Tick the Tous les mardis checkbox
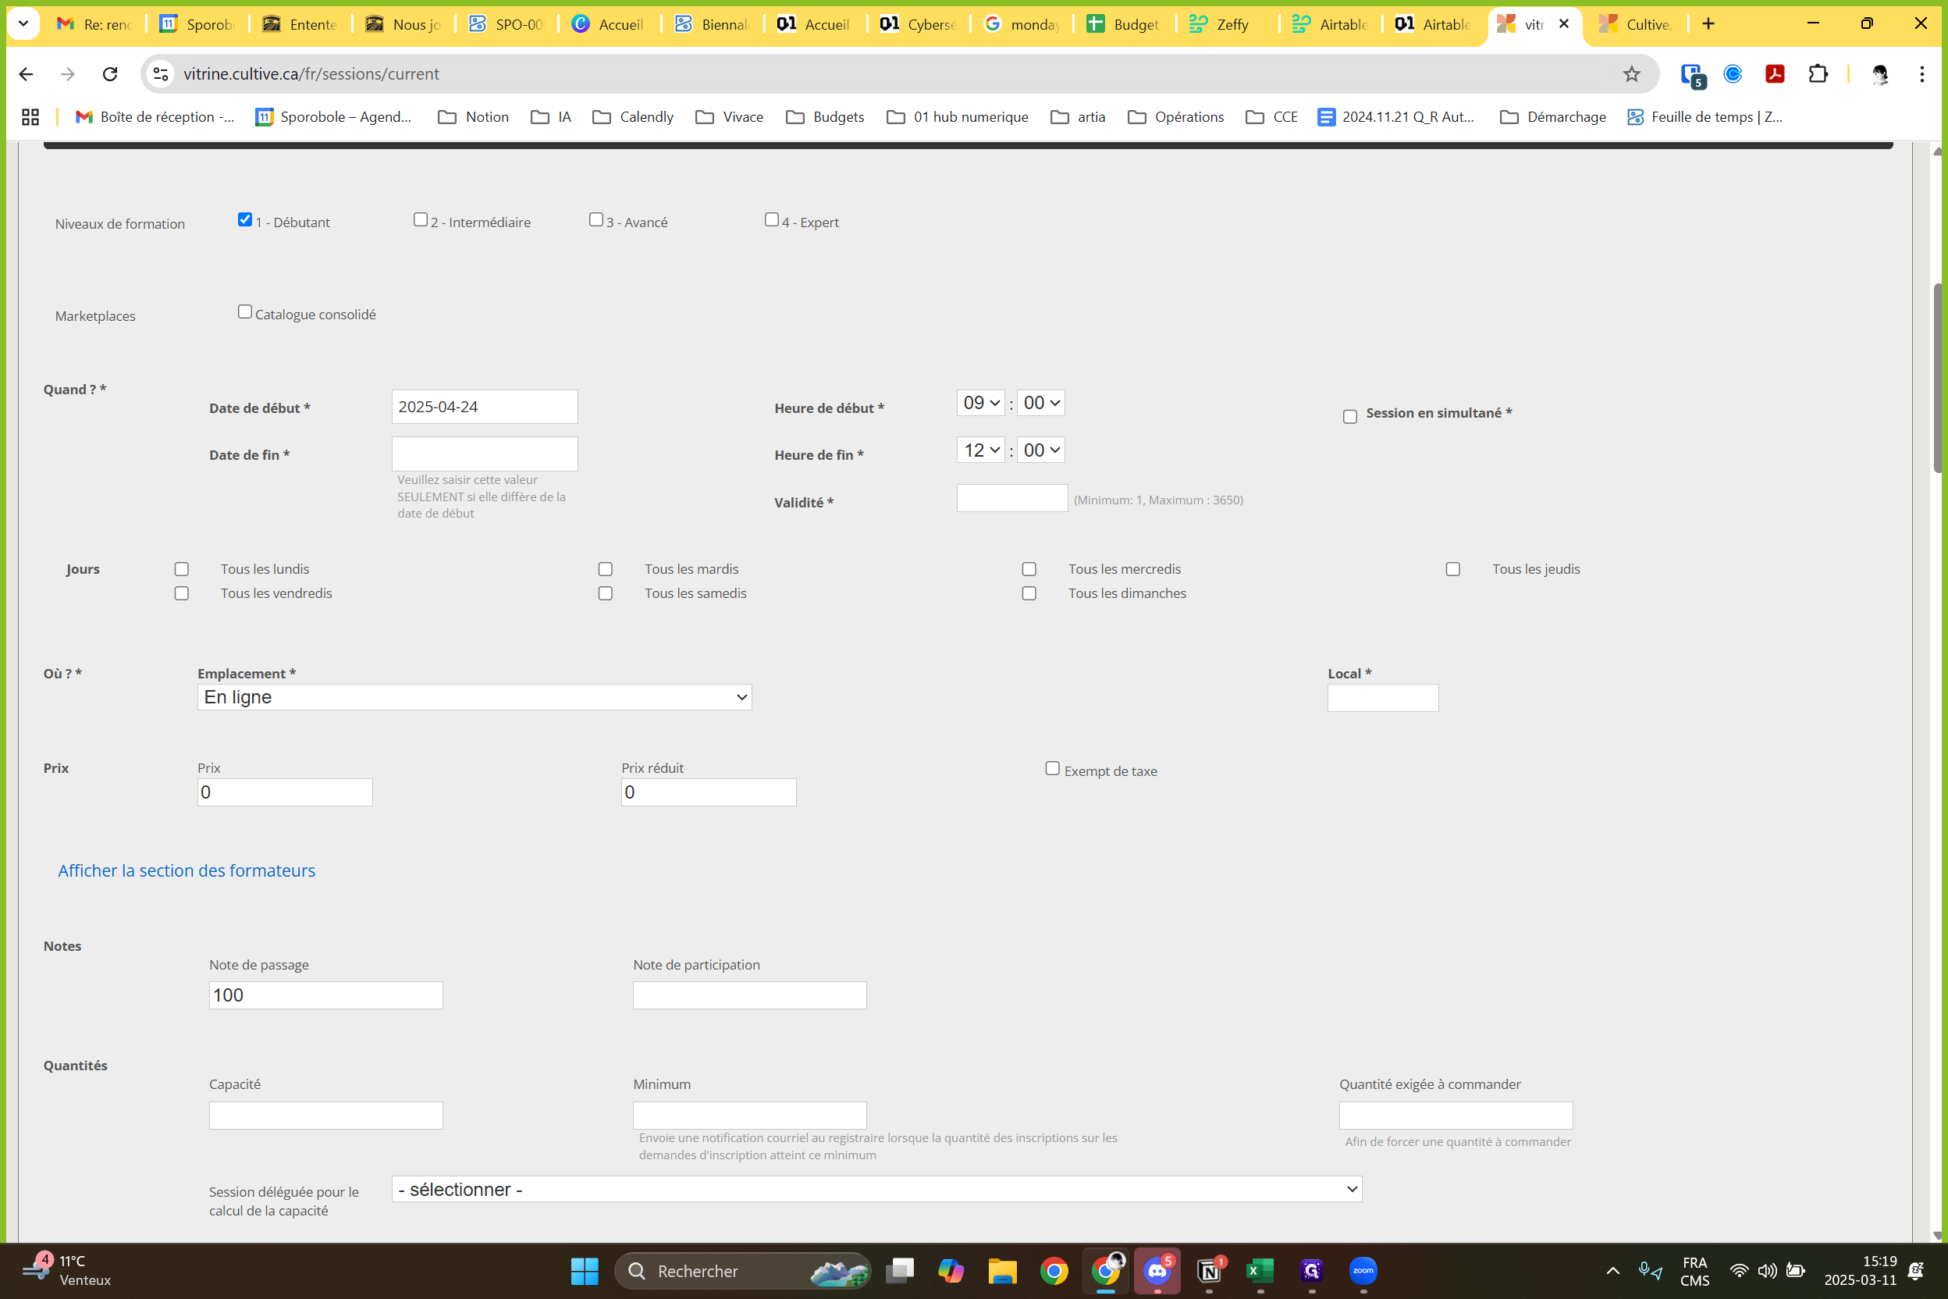Viewport: 1948px width, 1299px height. [606, 569]
